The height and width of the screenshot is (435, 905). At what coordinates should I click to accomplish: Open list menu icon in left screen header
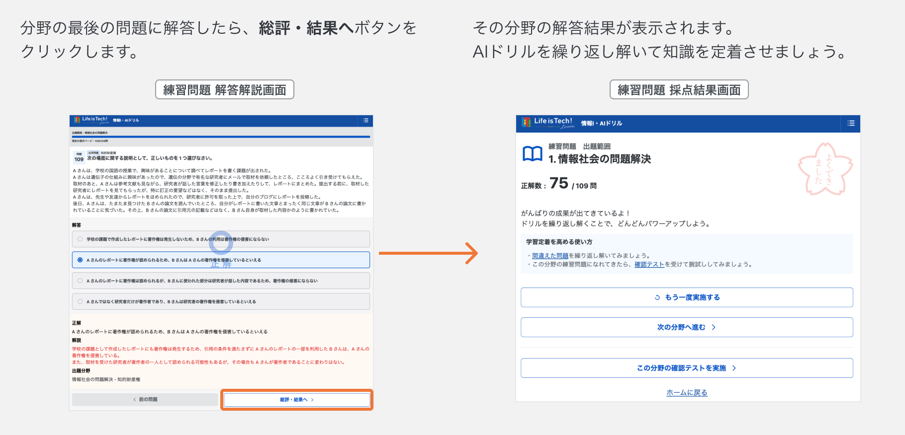(x=365, y=120)
